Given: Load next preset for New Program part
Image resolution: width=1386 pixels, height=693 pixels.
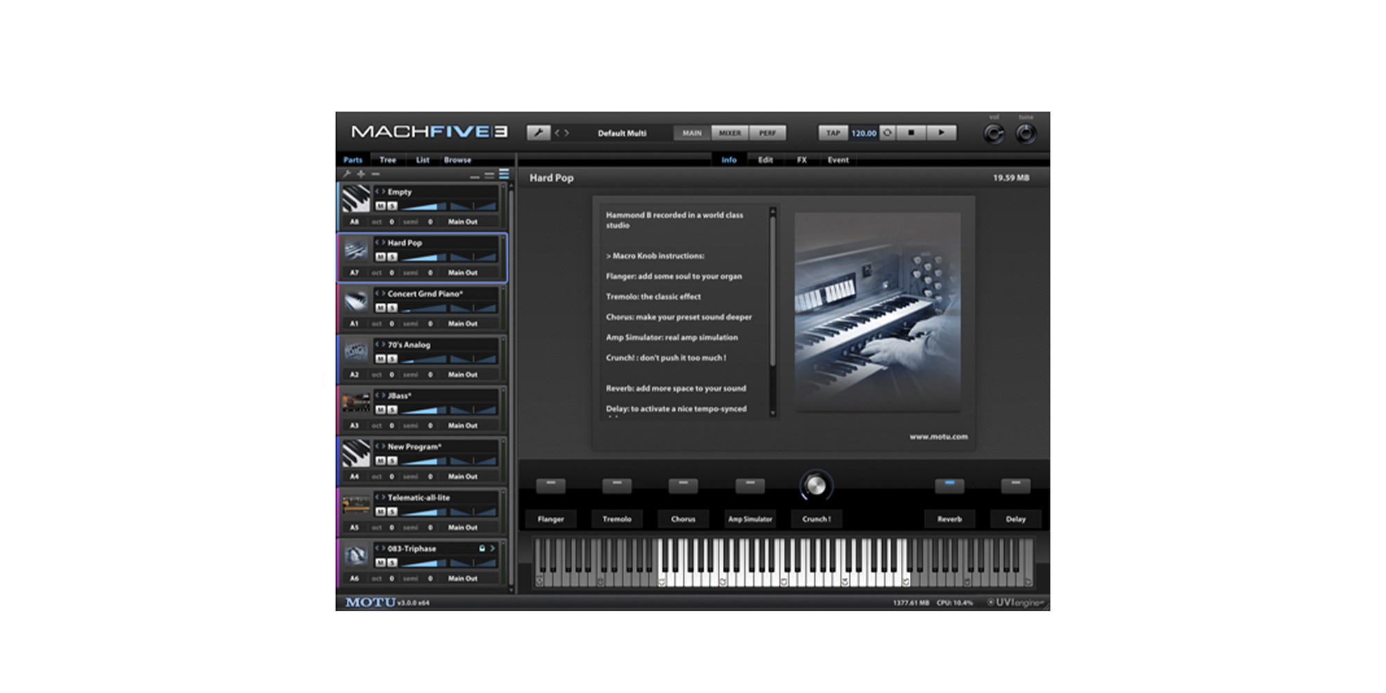Looking at the screenshot, I should (x=383, y=446).
